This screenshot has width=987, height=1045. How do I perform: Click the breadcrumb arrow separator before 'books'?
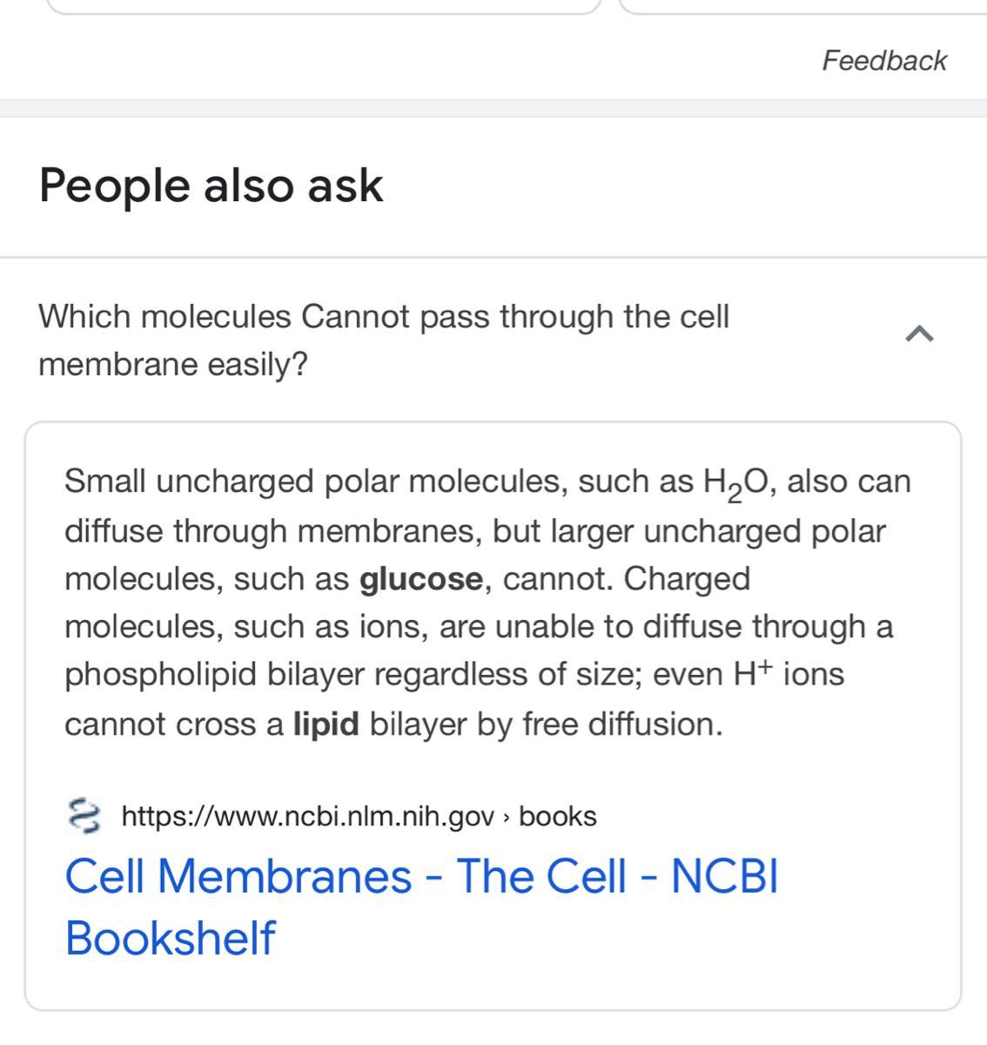(507, 817)
